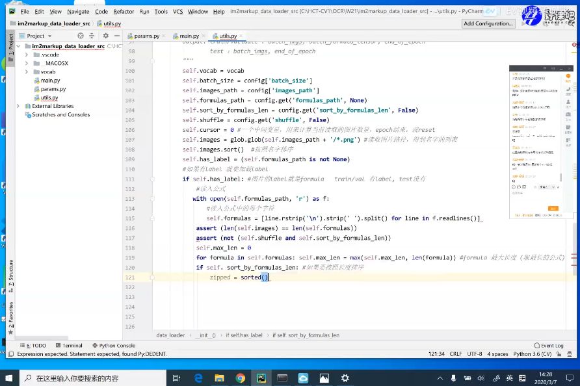580x386 pixels.
Task: Toggle the 7: Structure side panel
Action: coord(10,276)
